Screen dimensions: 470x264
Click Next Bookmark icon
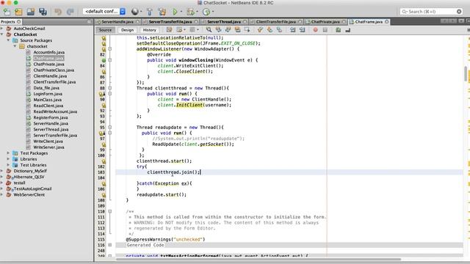point(270,30)
